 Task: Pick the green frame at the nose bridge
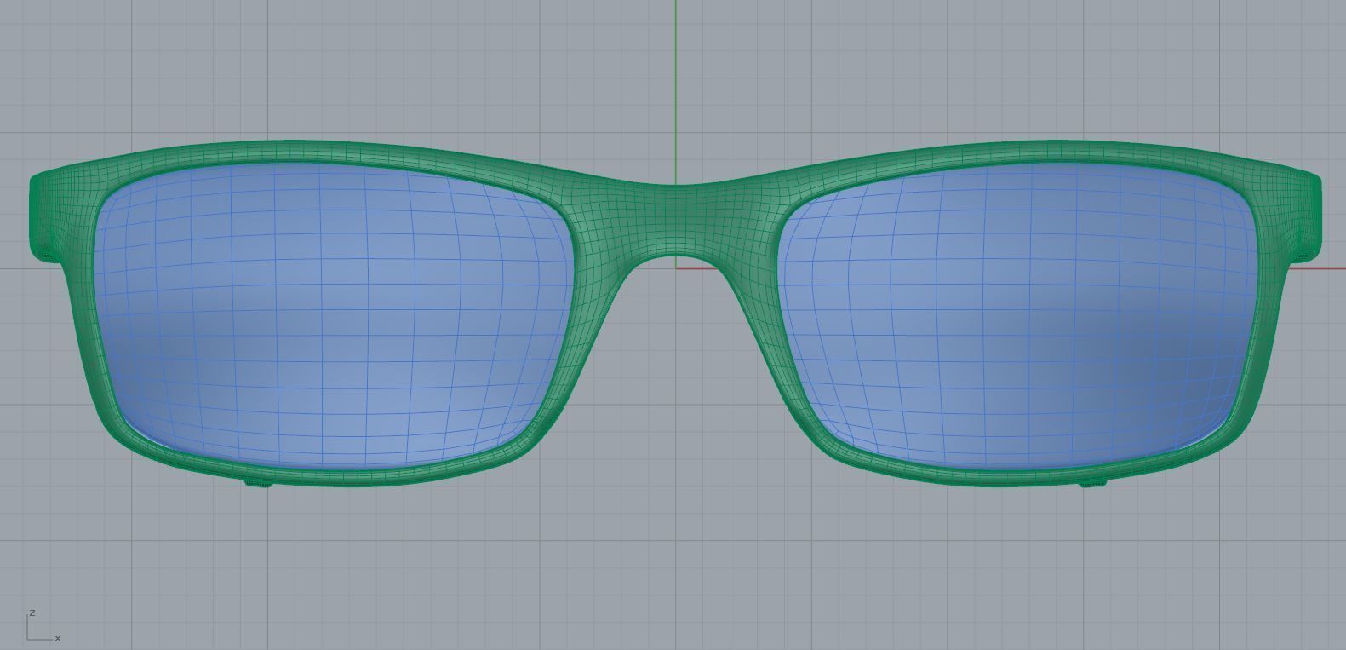click(677, 219)
